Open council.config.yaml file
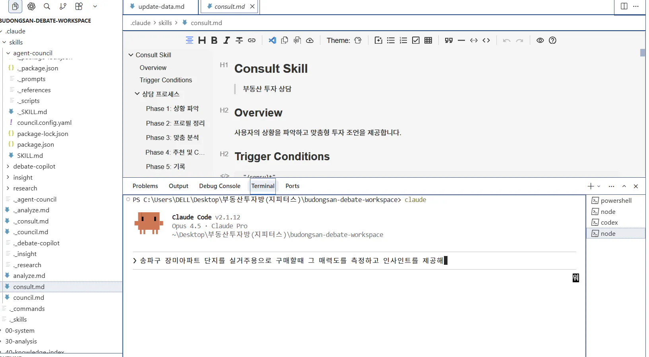 [44, 122]
